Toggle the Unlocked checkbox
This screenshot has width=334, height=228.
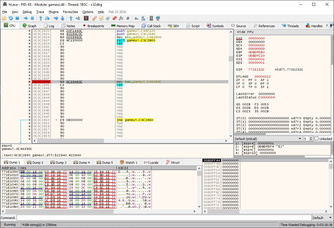317,139
